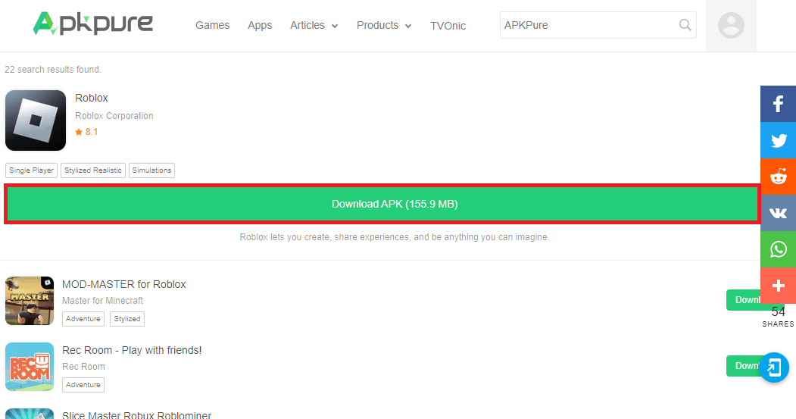The image size is (796, 419).
Task: Expand the Articles dropdown arrow
Action: (335, 26)
